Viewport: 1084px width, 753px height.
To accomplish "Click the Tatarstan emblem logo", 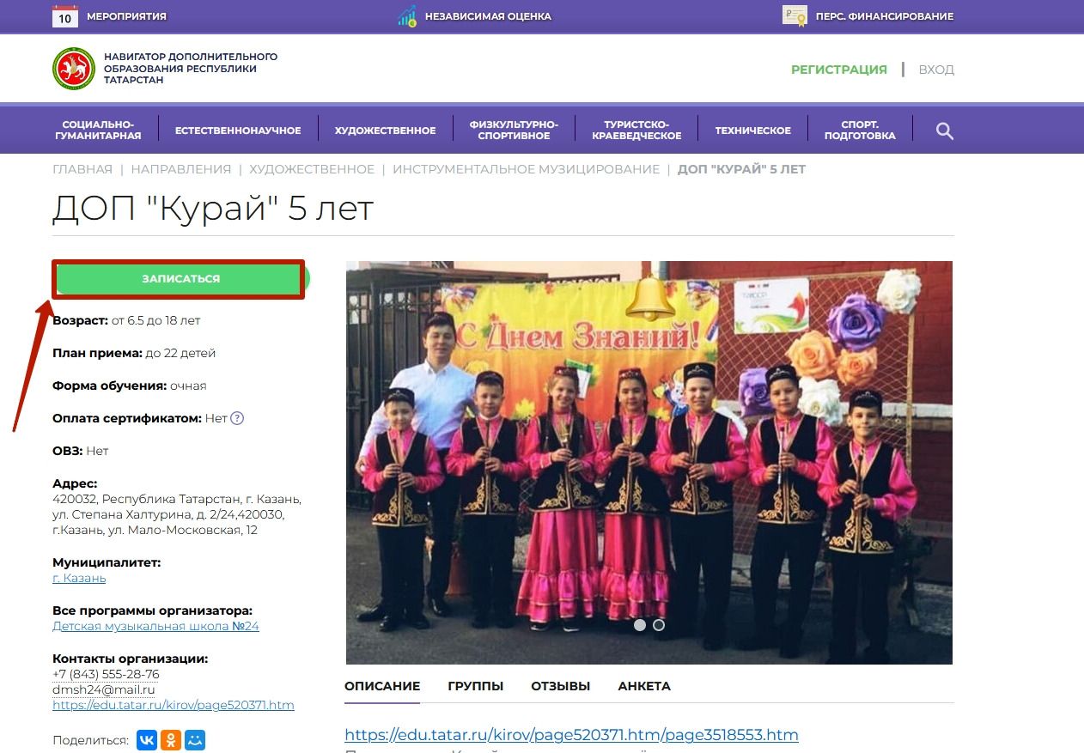I will click(74, 69).
